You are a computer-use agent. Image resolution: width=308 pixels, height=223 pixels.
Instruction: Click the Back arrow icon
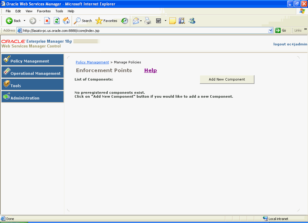click(9, 21)
